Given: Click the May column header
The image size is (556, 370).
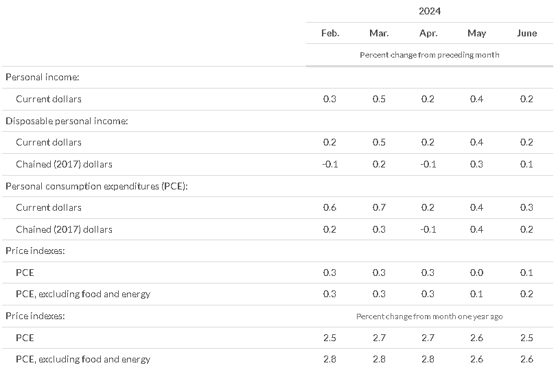Looking at the screenshot, I should click(x=476, y=34).
